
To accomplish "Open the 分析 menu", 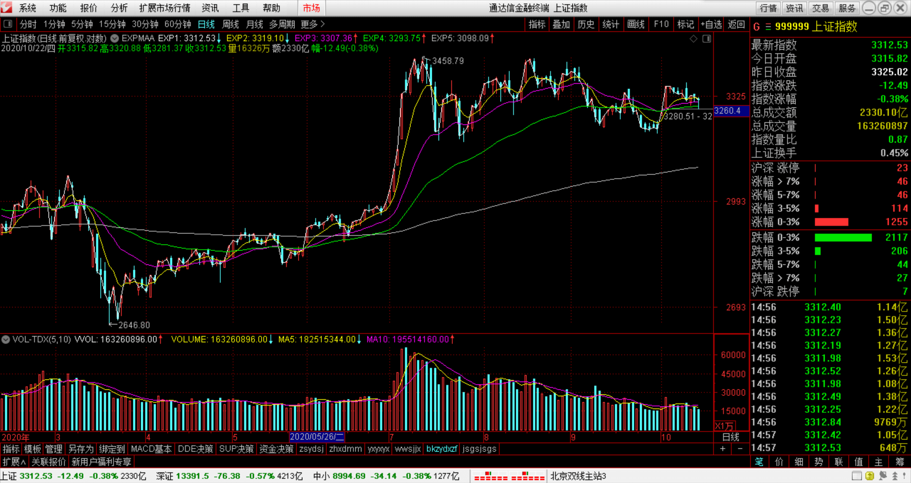I will [x=119, y=8].
